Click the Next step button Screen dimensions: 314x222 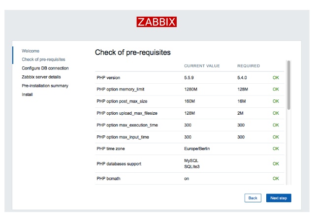tap(279, 198)
